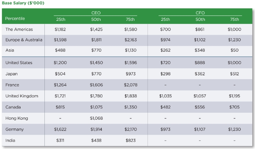Screen dimensions: 255x149
Task: Select France CEO 75th value $2,078
Action: [131, 85]
